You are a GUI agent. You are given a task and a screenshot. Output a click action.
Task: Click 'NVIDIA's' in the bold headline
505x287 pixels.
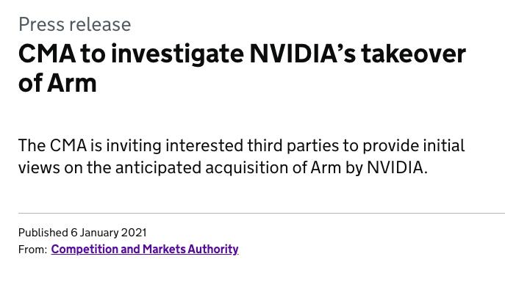[x=303, y=54]
